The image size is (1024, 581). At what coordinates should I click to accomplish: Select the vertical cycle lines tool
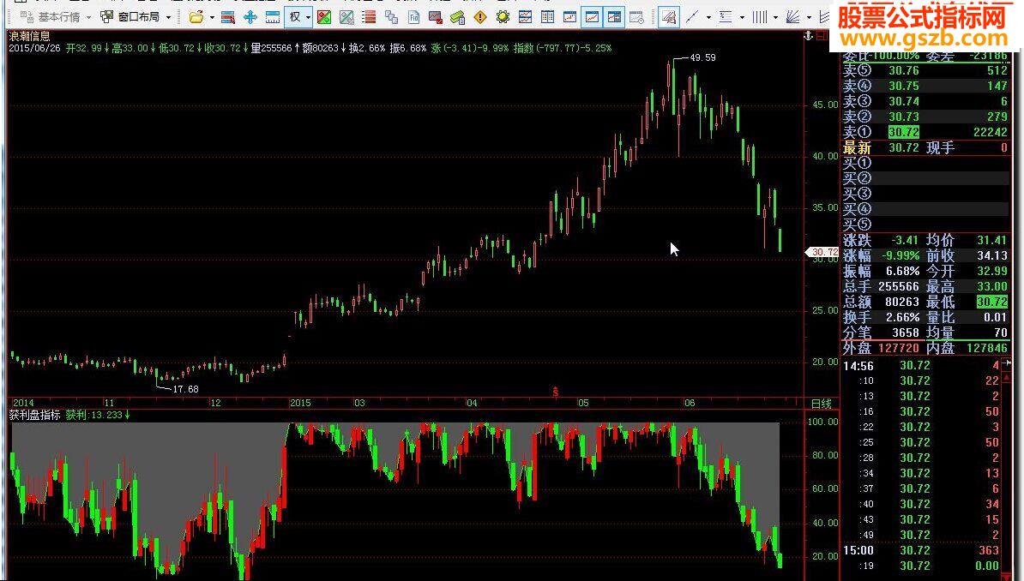click(760, 17)
